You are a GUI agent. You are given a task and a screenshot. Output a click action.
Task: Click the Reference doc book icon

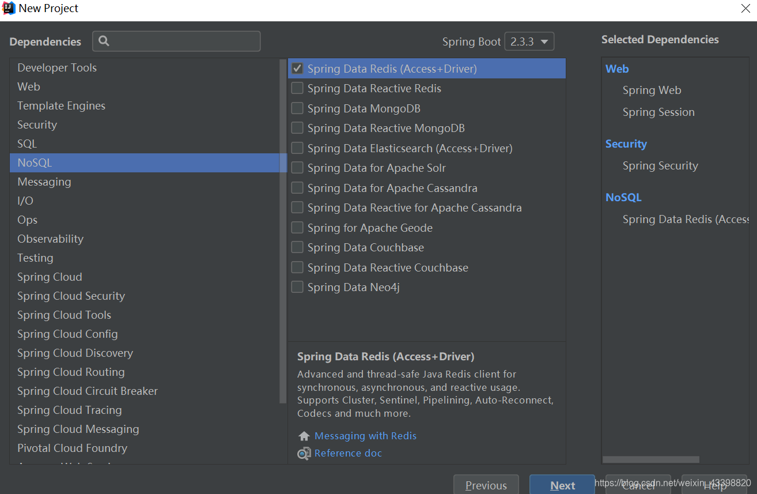(x=304, y=454)
